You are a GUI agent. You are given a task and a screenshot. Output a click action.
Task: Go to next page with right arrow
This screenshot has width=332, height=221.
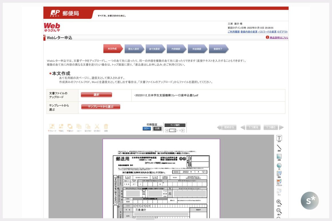(183, 131)
